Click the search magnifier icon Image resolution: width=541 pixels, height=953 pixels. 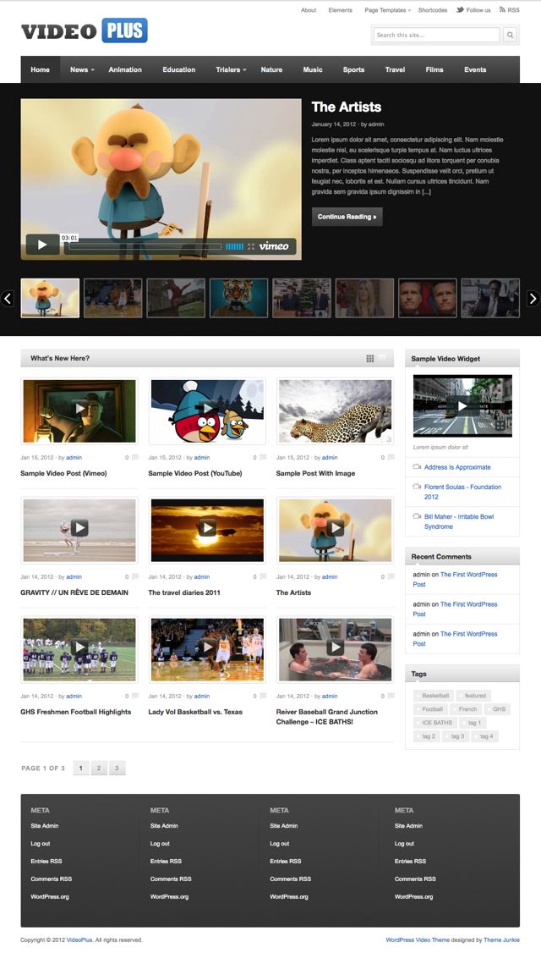(x=510, y=36)
